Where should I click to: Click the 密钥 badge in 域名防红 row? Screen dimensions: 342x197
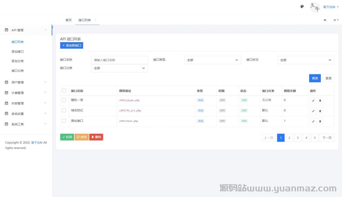pyautogui.click(x=222, y=111)
